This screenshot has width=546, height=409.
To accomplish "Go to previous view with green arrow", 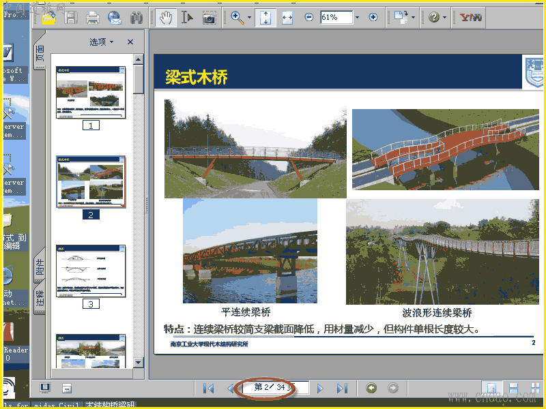I will (371, 388).
